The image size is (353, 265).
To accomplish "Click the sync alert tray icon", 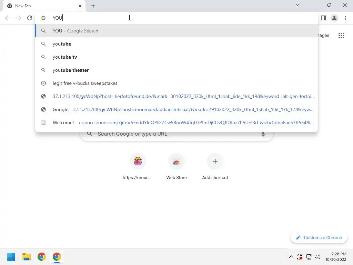I will point(300,257).
